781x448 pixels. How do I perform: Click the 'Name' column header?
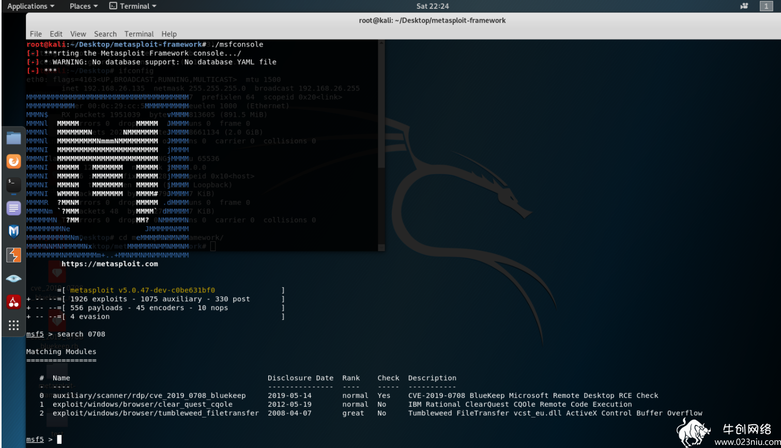61,378
